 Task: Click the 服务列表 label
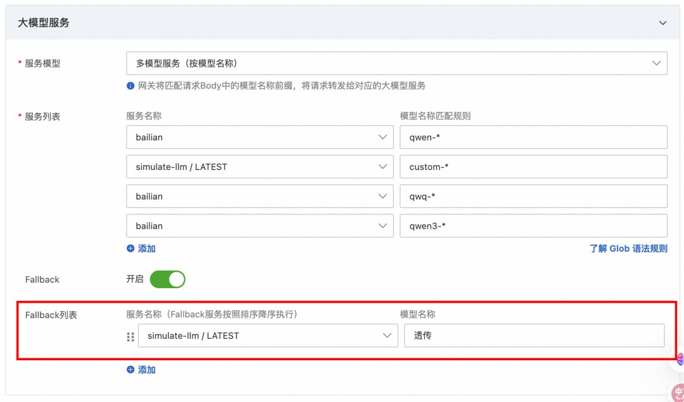coord(42,117)
